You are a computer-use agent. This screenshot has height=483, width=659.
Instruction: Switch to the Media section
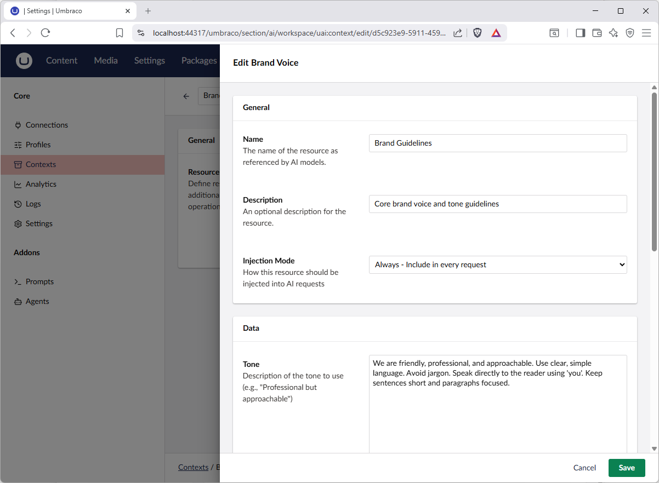click(x=105, y=61)
